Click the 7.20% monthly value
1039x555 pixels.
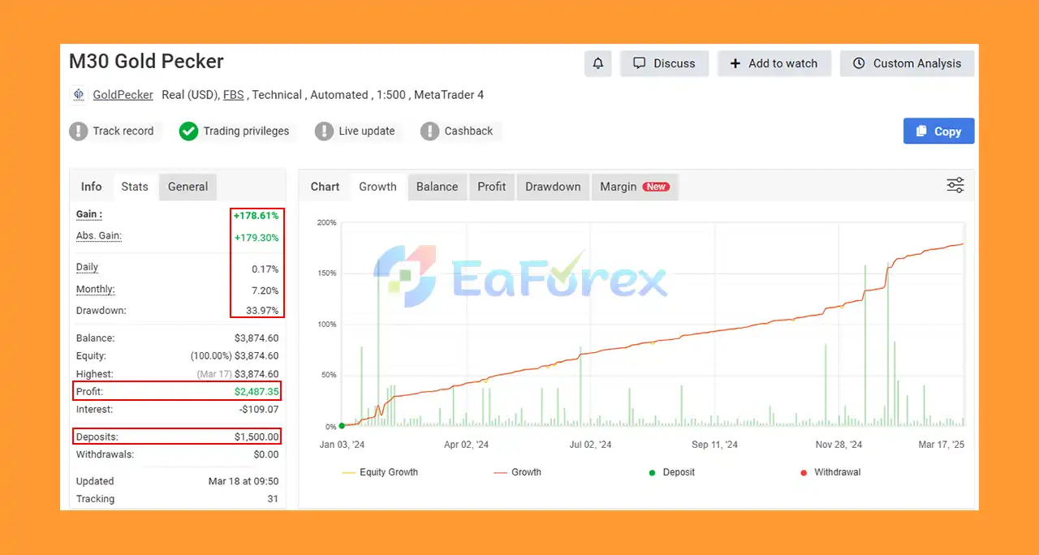point(265,290)
